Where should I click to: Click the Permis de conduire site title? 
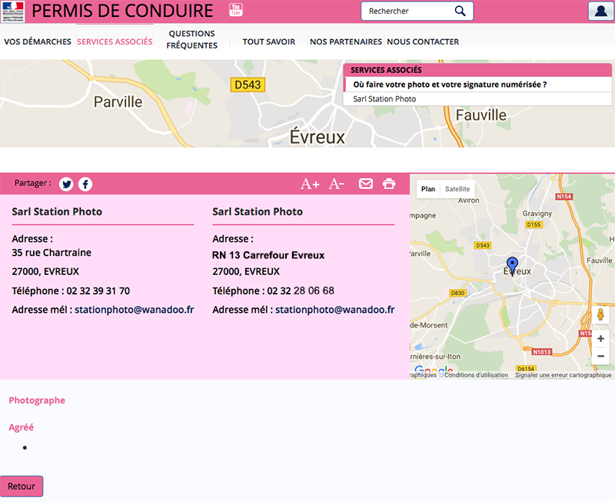pos(122,11)
